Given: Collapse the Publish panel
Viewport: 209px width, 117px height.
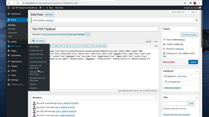Looking at the screenshot, I should (x=197, y=29).
